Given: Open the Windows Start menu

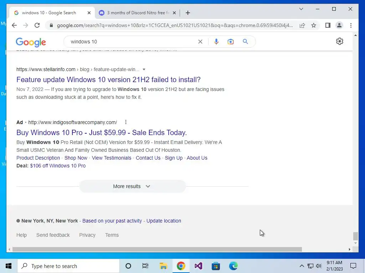Looking at the screenshot, I should pos(9,266).
